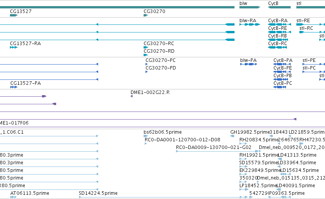Click the blw-RA transcript exon glyph

(249, 24)
